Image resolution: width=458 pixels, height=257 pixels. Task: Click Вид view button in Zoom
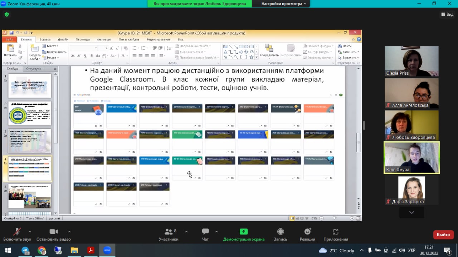(447, 15)
